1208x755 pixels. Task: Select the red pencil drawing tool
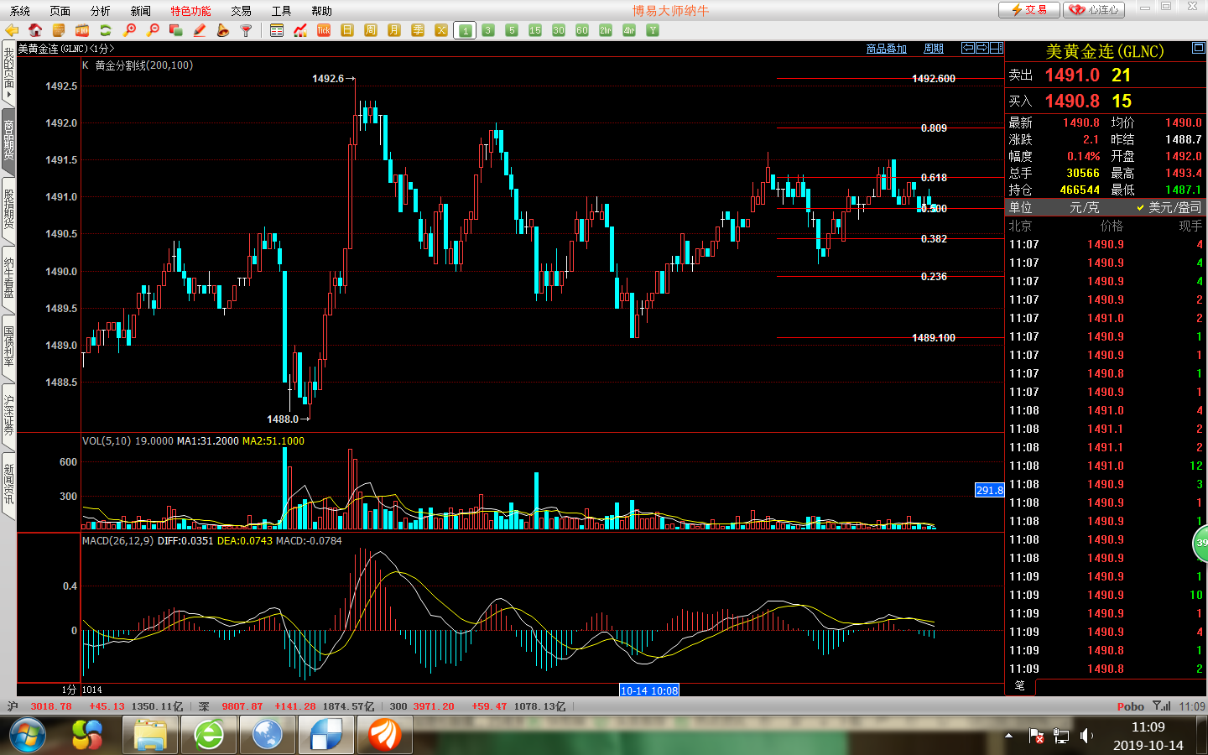click(x=200, y=30)
